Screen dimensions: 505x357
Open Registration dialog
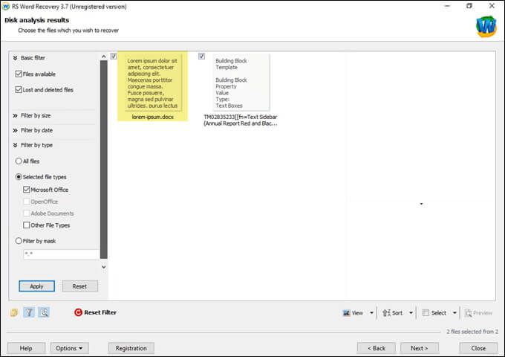click(x=131, y=348)
